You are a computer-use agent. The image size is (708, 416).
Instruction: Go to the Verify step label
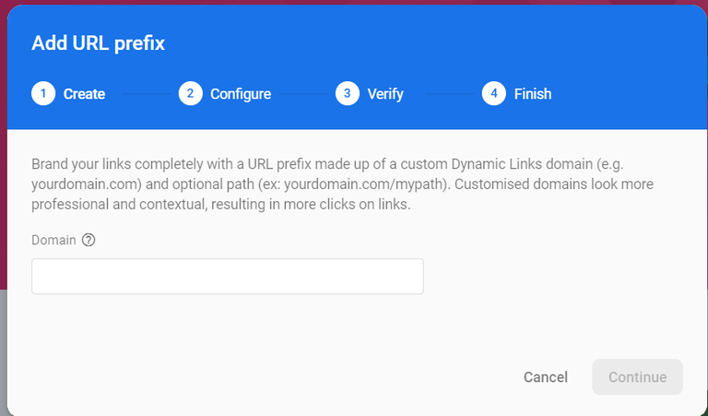tap(385, 94)
